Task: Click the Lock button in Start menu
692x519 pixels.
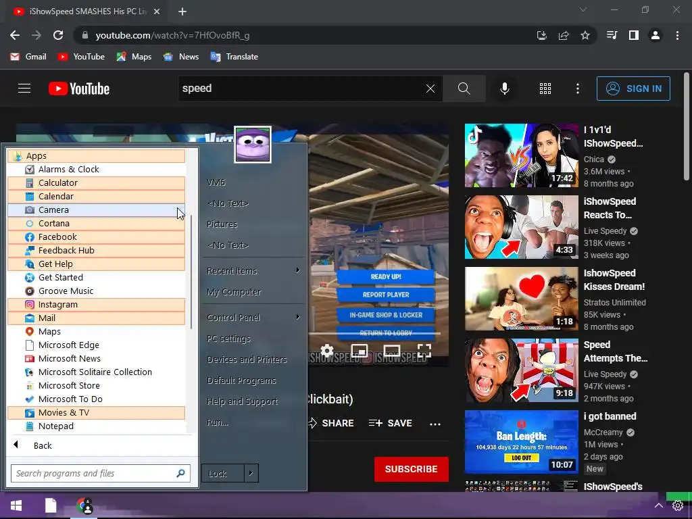Action: [223, 473]
